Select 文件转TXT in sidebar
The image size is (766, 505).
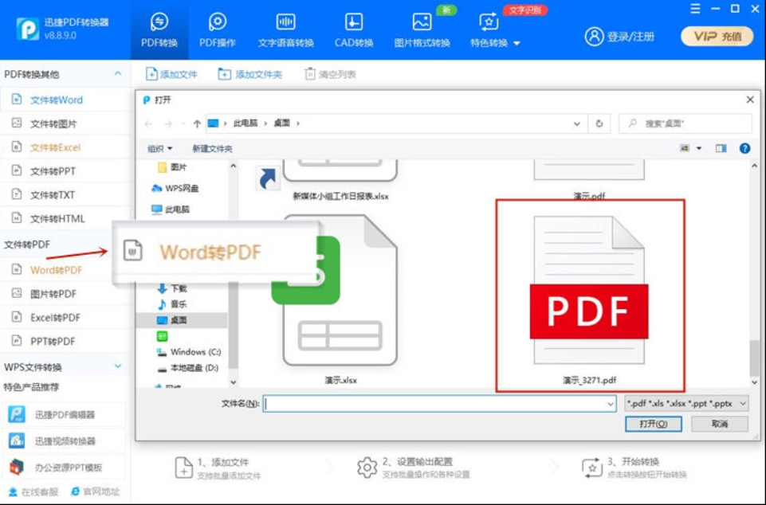tap(65, 195)
